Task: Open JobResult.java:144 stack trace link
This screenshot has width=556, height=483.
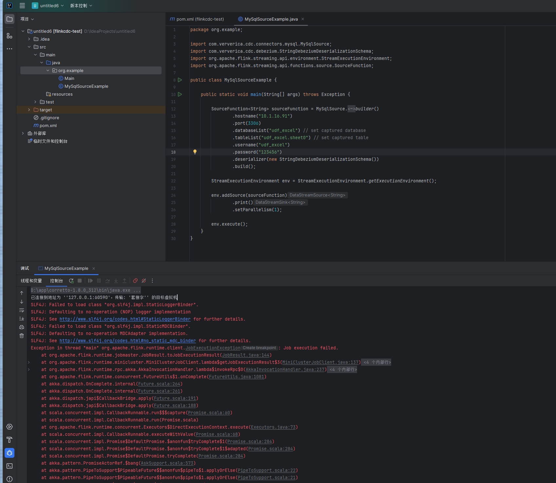Action: [x=246, y=355]
